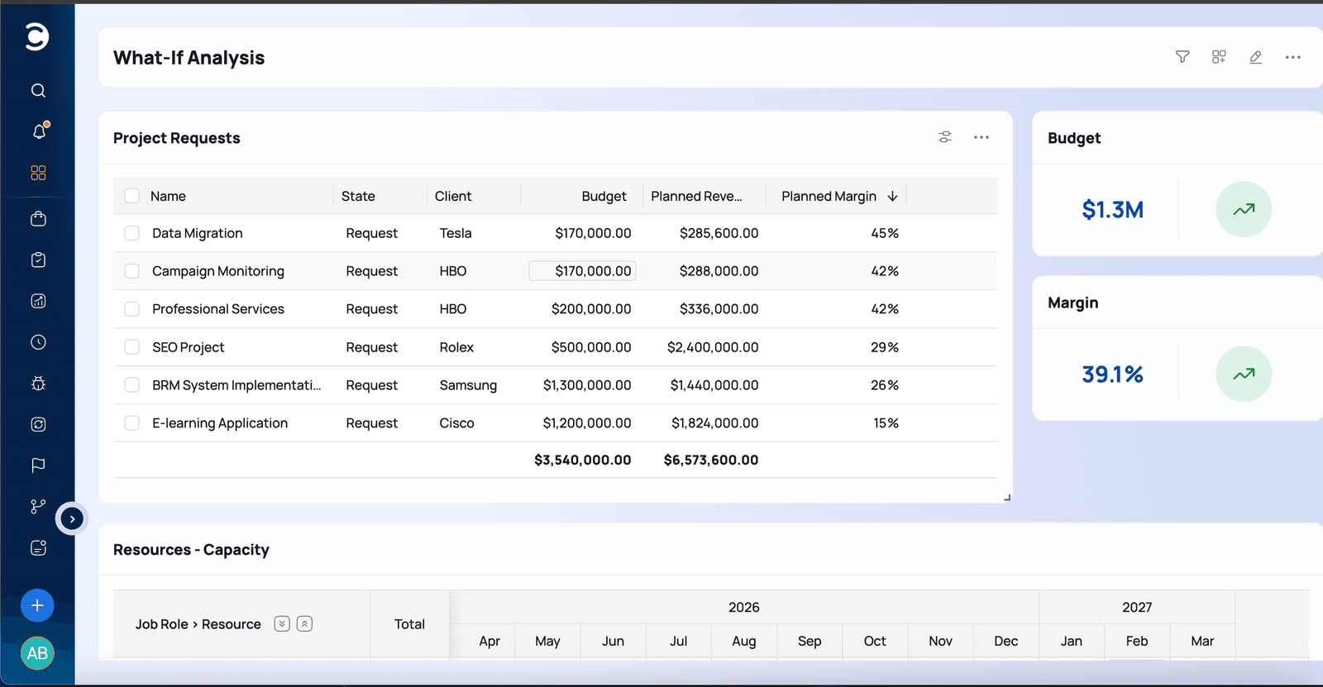Open the flag icon in sidebar

pyautogui.click(x=38, y=465)
